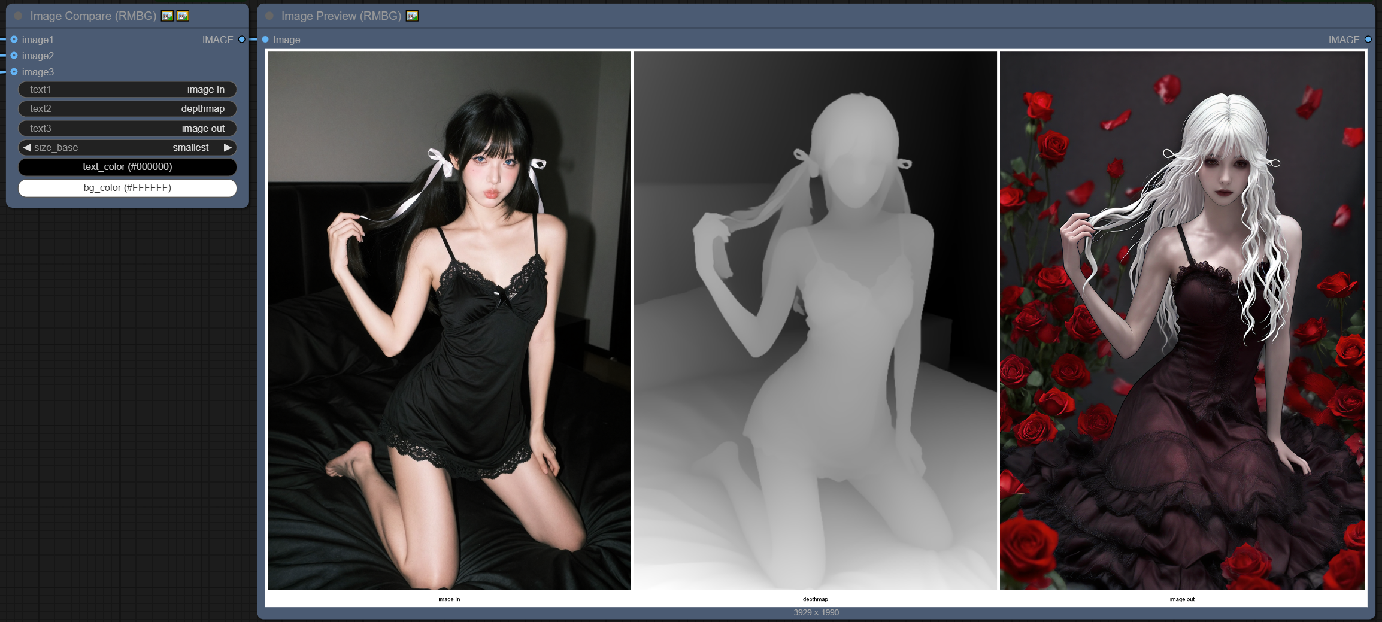Click the IMAGE output socket of Image Preview
This screenshot has height=622, width=1382.
[x=1368, y=40]
